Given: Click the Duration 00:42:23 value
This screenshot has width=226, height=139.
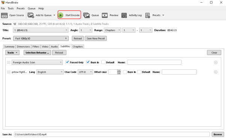Looking at the screenshot, I should tap(172, 30).
